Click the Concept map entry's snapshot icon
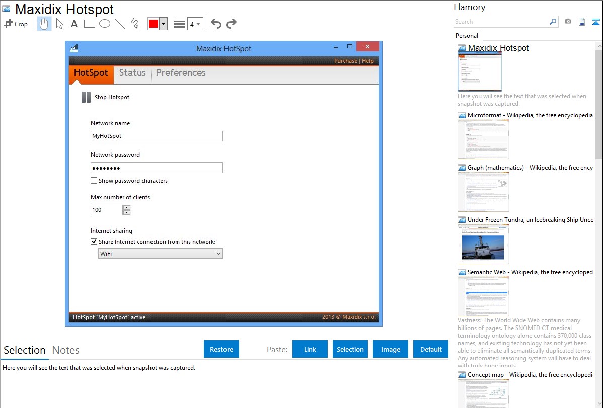Screen dimensions: 603x408 point(462,375)
